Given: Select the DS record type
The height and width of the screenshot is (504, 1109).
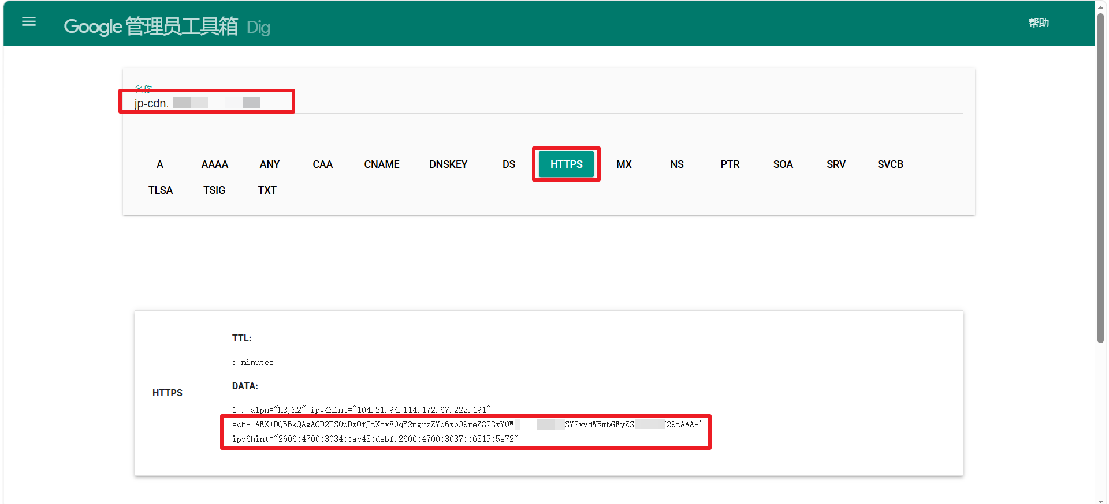Looking at the screenshot, I should [x=508, y=164].
